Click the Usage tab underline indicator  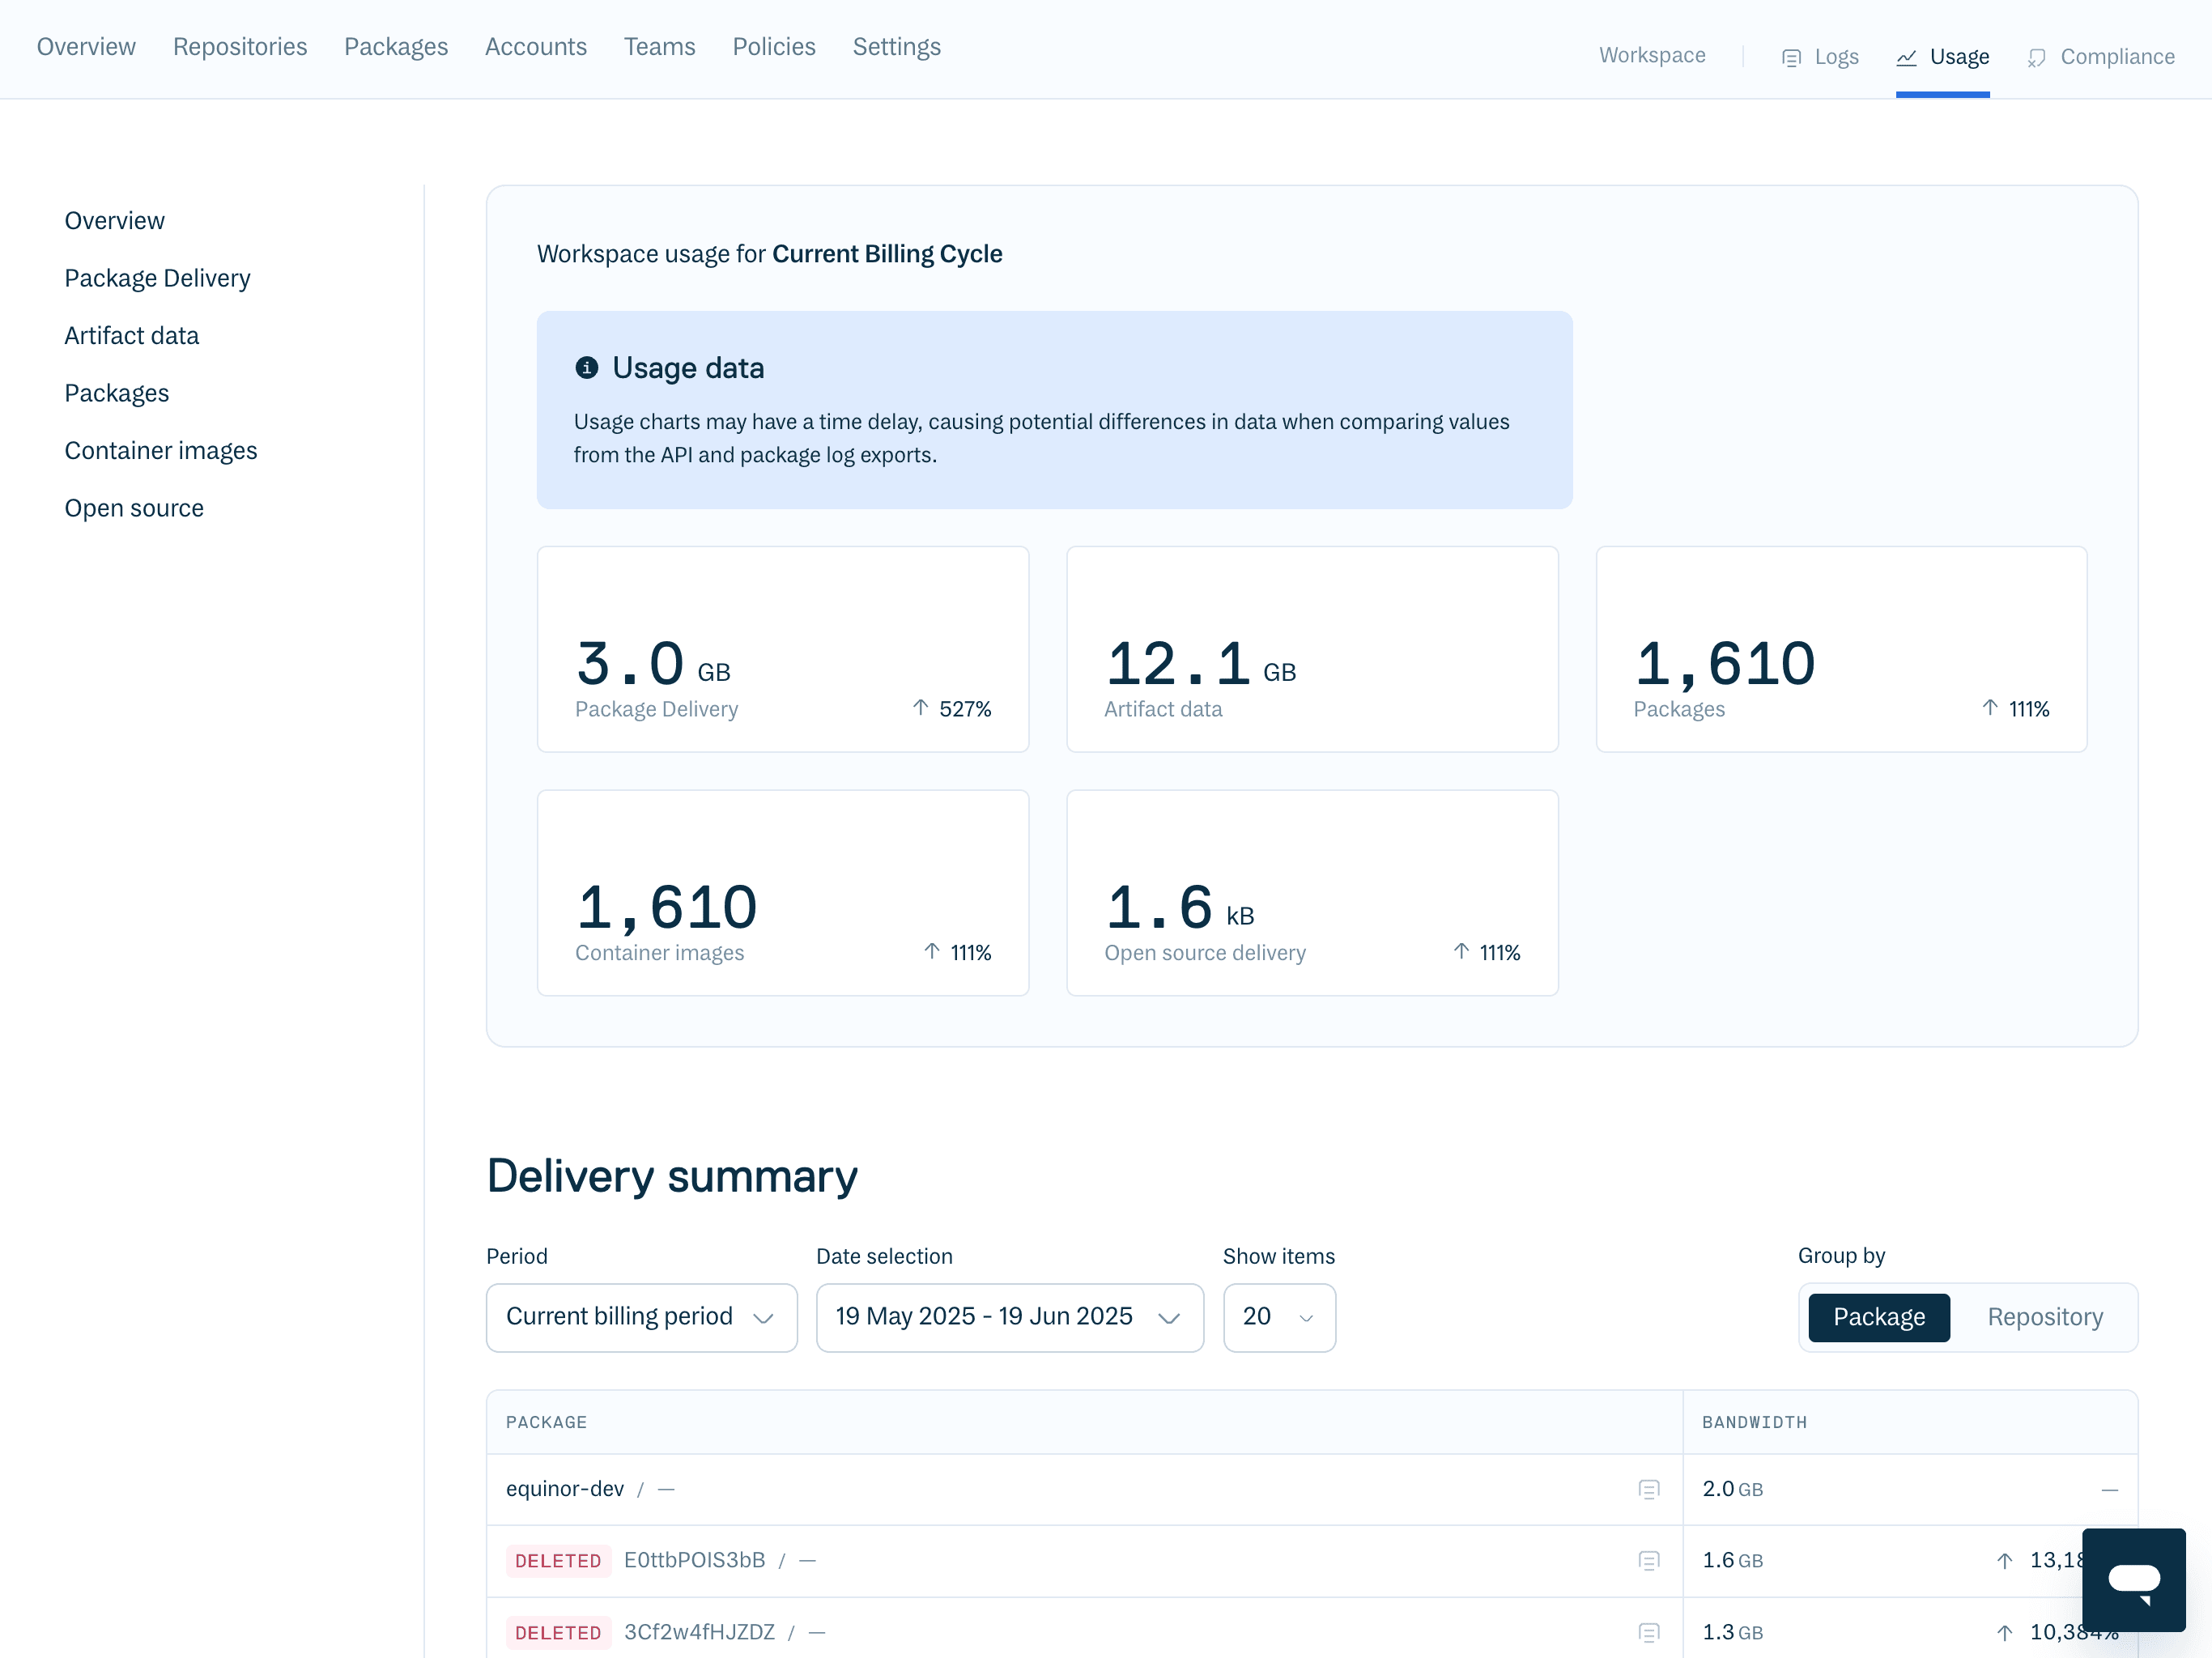tap(1942, 94)
